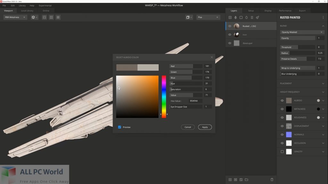The width and height of the screenshot is (328, 184).
Task: Open the Library menu
Action: point(22,5)
